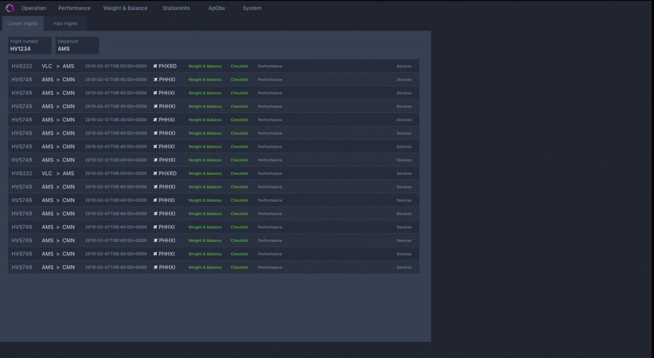Switch to the Current Flights tab

click(23, 23)
